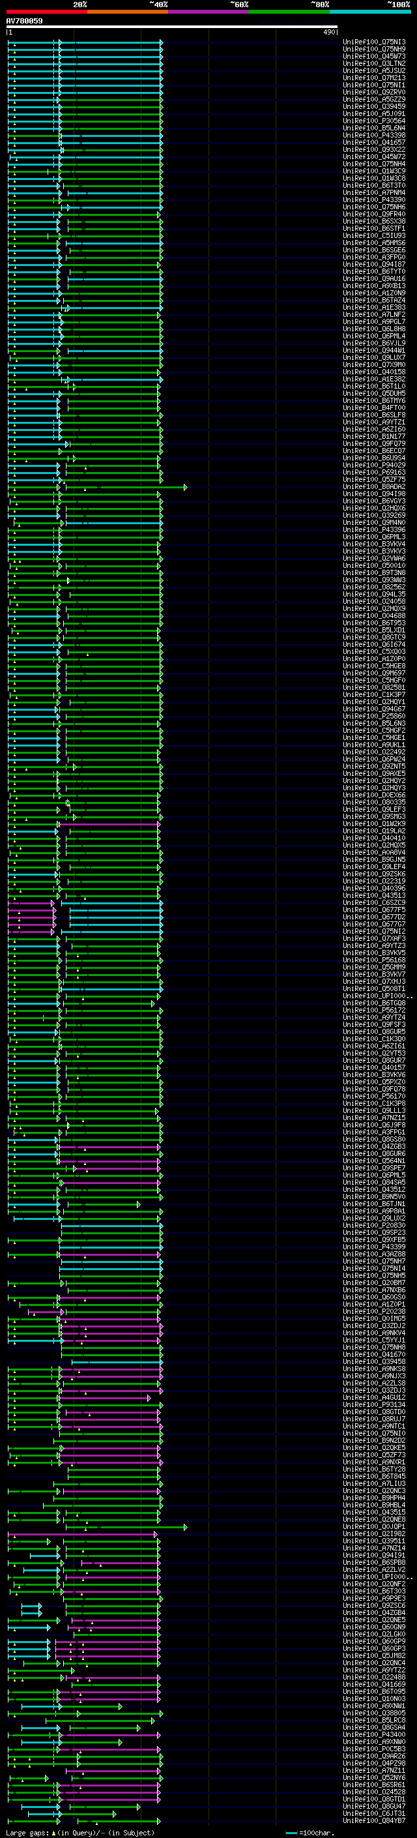Screen dimensions: 417x1838
Task: Select the UniRef100_Q9ZRV0 row label
Action: pos(374,92)
